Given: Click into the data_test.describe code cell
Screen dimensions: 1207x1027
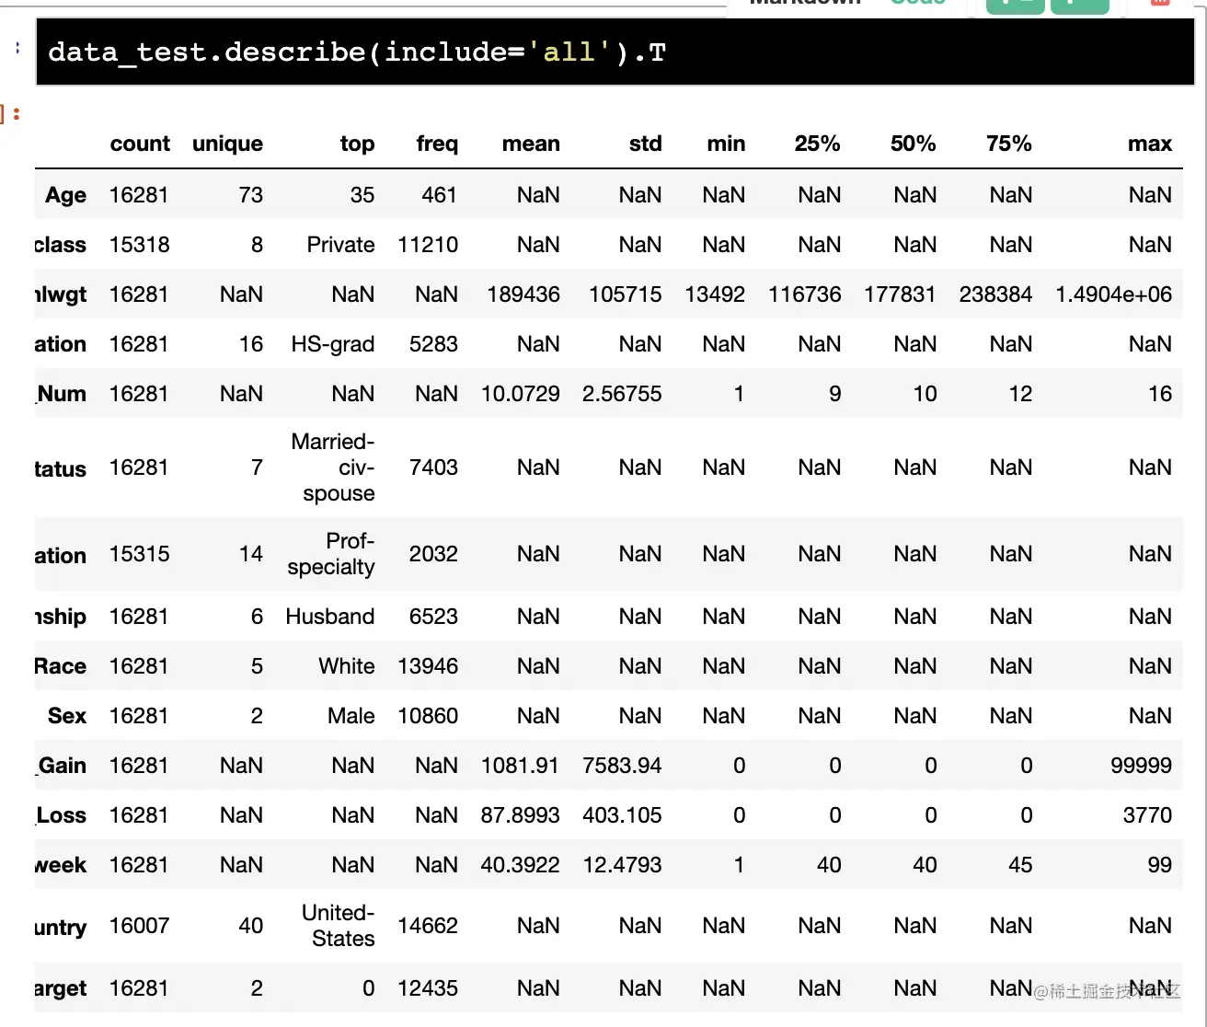Looking at the screenshot, I should pos(615,52).
